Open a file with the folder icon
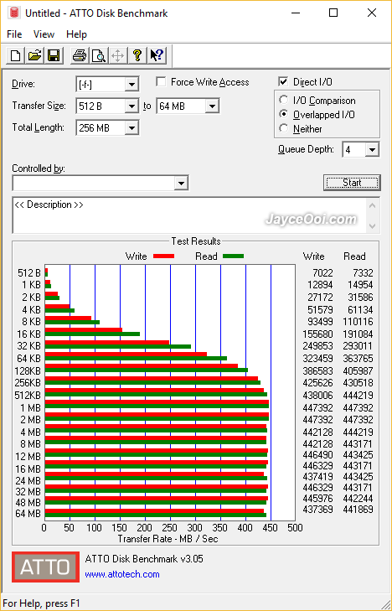 (x=34, y=55)
